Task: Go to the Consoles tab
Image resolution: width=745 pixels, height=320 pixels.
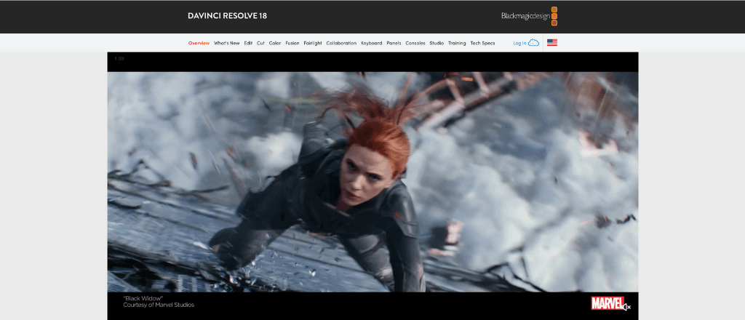Action: [x=415, y=43]
